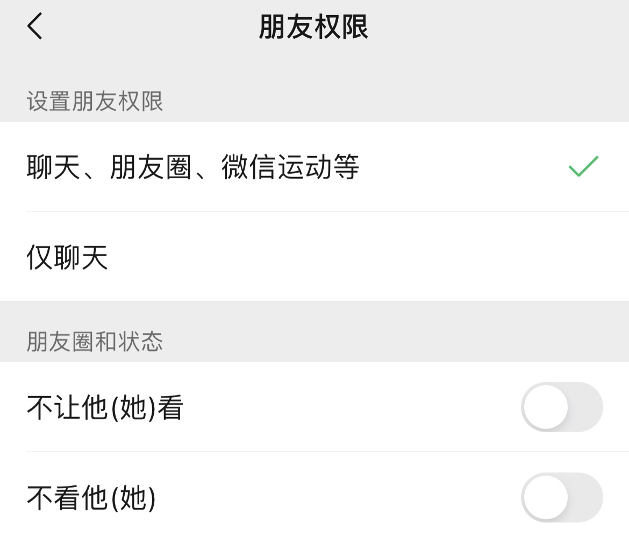Viewport: 629px width, 536px height.
Task: Tap the 不让他(她)看 text label
Action: (x=105, y=407)
